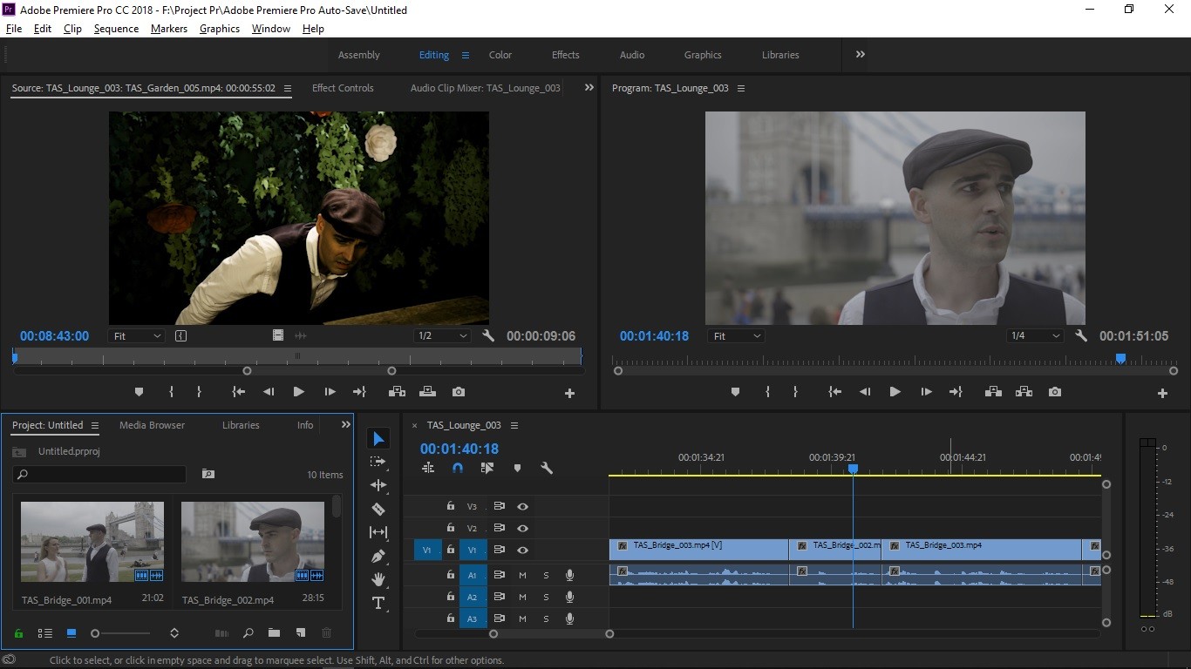This screenshot has height=669, width=1191.
Task: Toggle V1 track output eye
Action: click(x=522, y=550)
